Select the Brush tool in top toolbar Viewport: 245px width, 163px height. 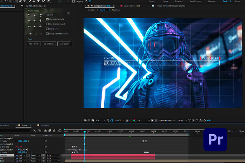pyautogui.click(x=30, y=1)
